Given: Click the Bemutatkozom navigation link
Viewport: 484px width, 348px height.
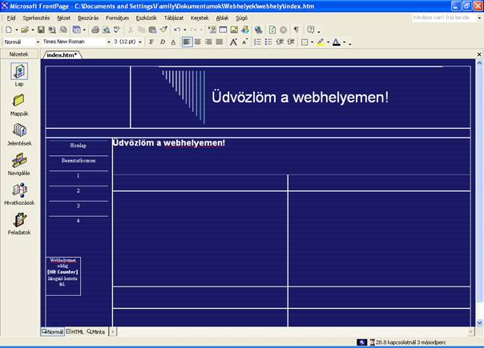Looking at the screenshot, I should pyautogui.click(x=79, y=161).
